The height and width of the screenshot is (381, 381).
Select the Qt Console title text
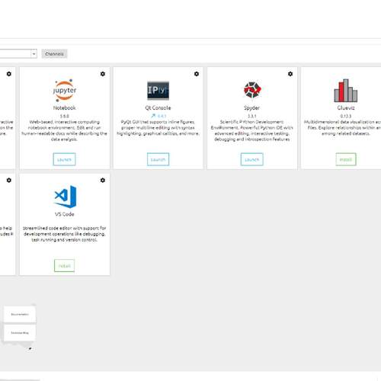158,108
